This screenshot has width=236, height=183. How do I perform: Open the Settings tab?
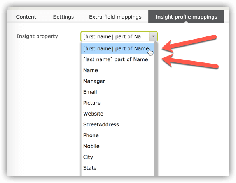click(63, 17)
